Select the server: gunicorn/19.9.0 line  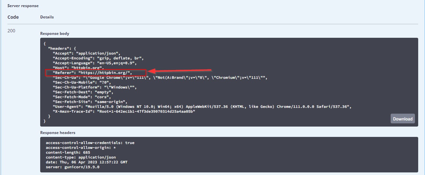tap(73, 167)
